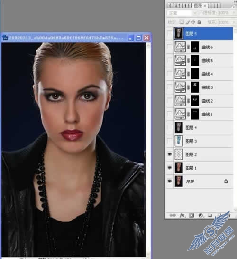Add a layer mask
The width and height of the screenshot is (237, 259).
[x=191, y=215]
